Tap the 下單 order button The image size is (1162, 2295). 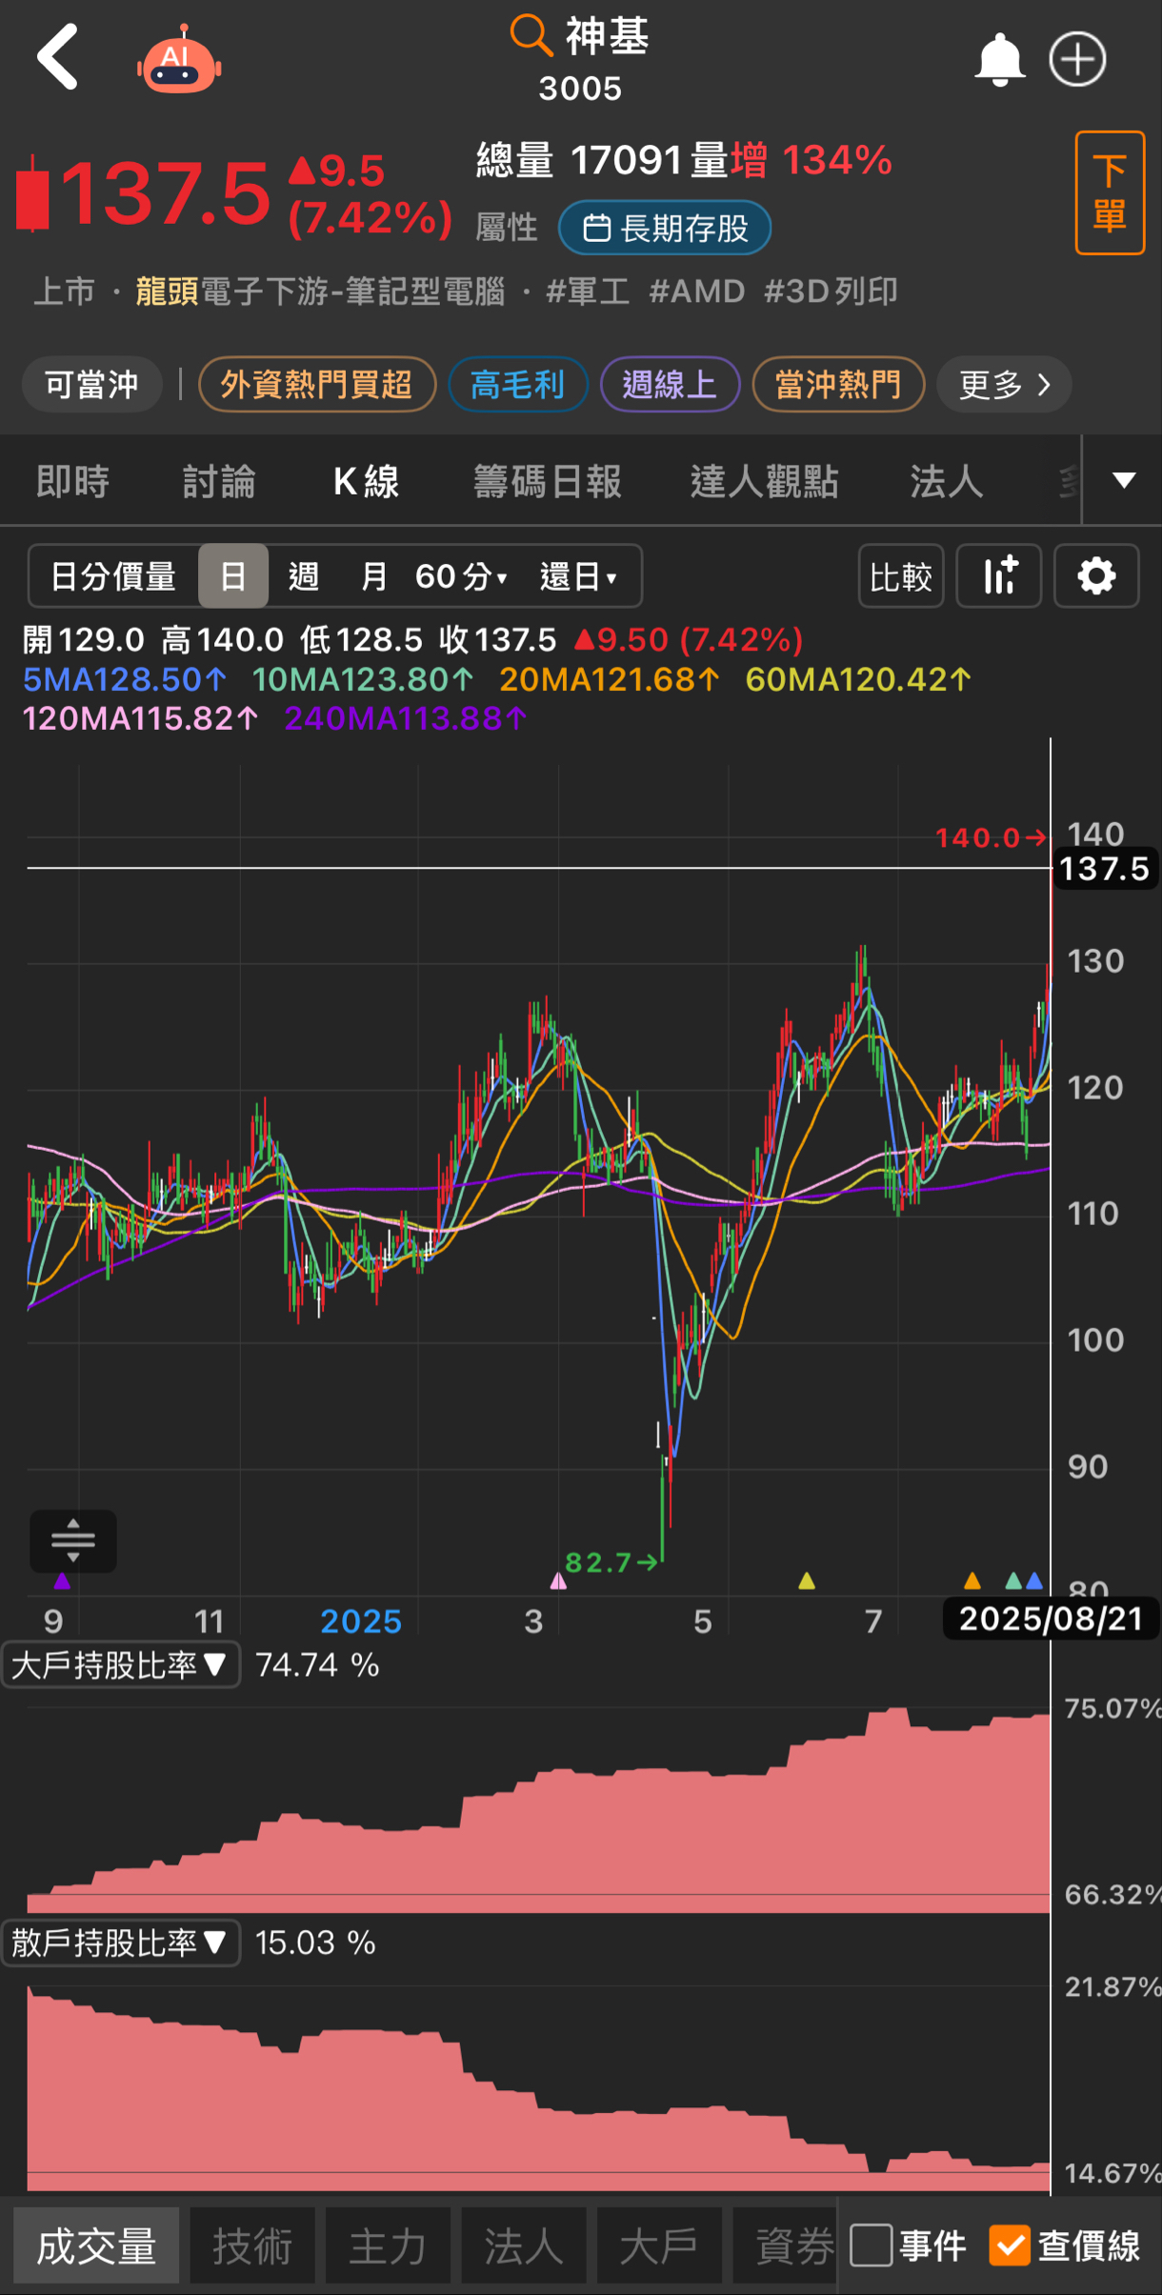pyautogui.click(x=1110, y=192)
